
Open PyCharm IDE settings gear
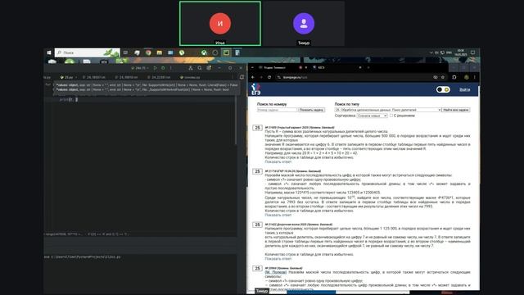tap(209, 68)
